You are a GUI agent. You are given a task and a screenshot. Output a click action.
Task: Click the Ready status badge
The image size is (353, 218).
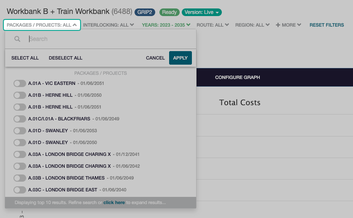[x=169, y=12]
